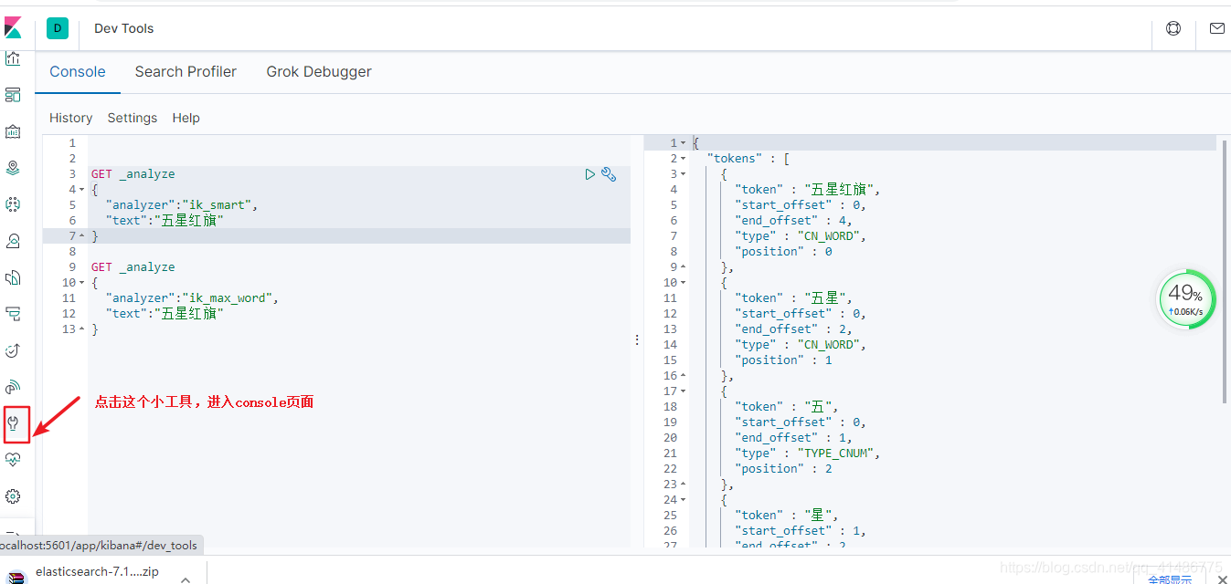Open Stack Monitoring heartbeat icon
Viewport: 1231px width, 584px height.
coord(13,460)
